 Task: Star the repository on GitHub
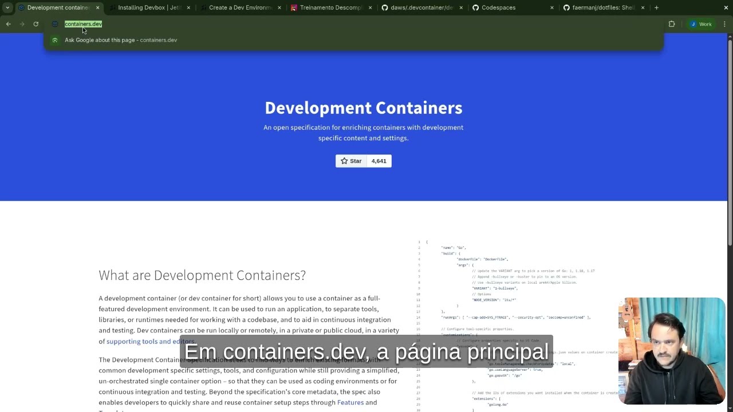pos(351,161)
